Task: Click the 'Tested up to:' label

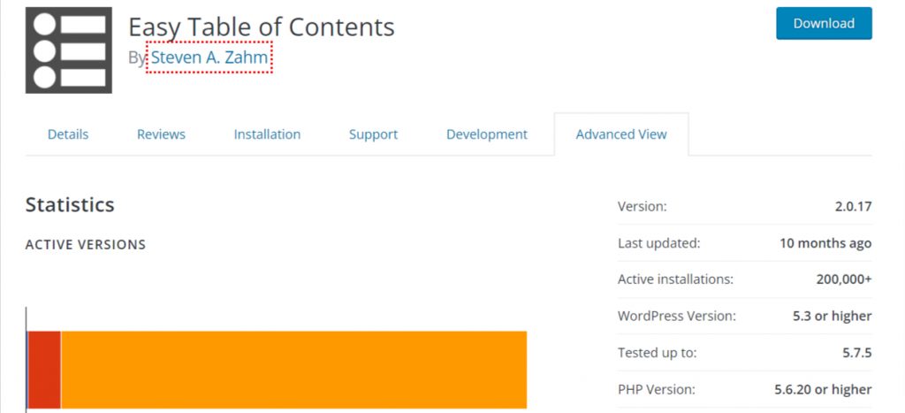Action: point(657,353)
